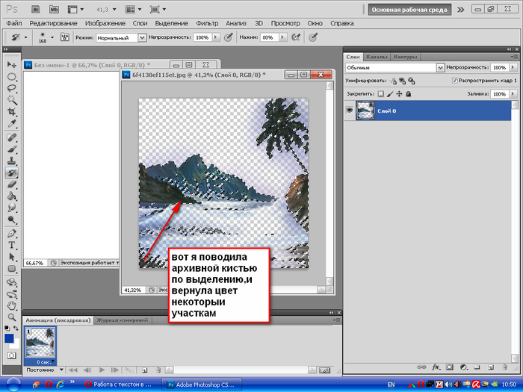523x392 pixels.
Task: Select the Zoom tool in the toolbox
Action: pyautogui.click(x=12, y=317)
